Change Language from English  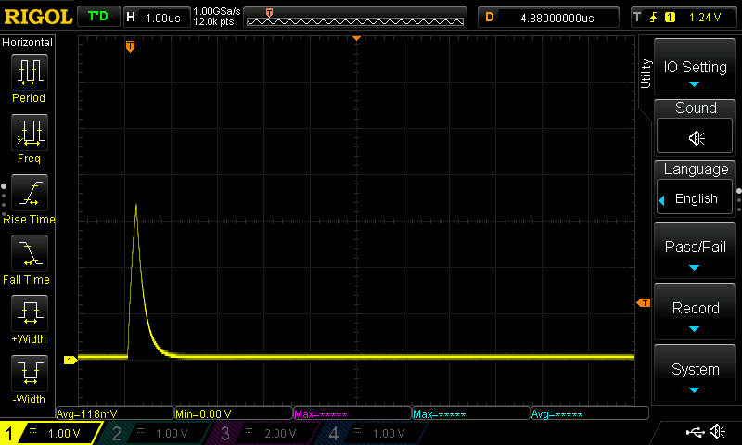696,198
